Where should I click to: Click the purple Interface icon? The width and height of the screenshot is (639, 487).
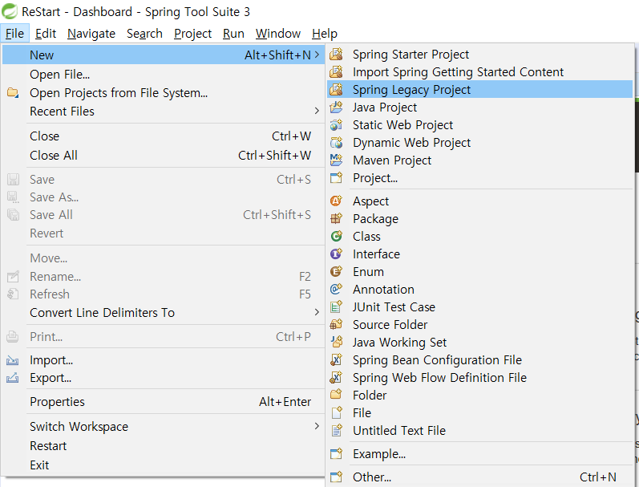336,254
